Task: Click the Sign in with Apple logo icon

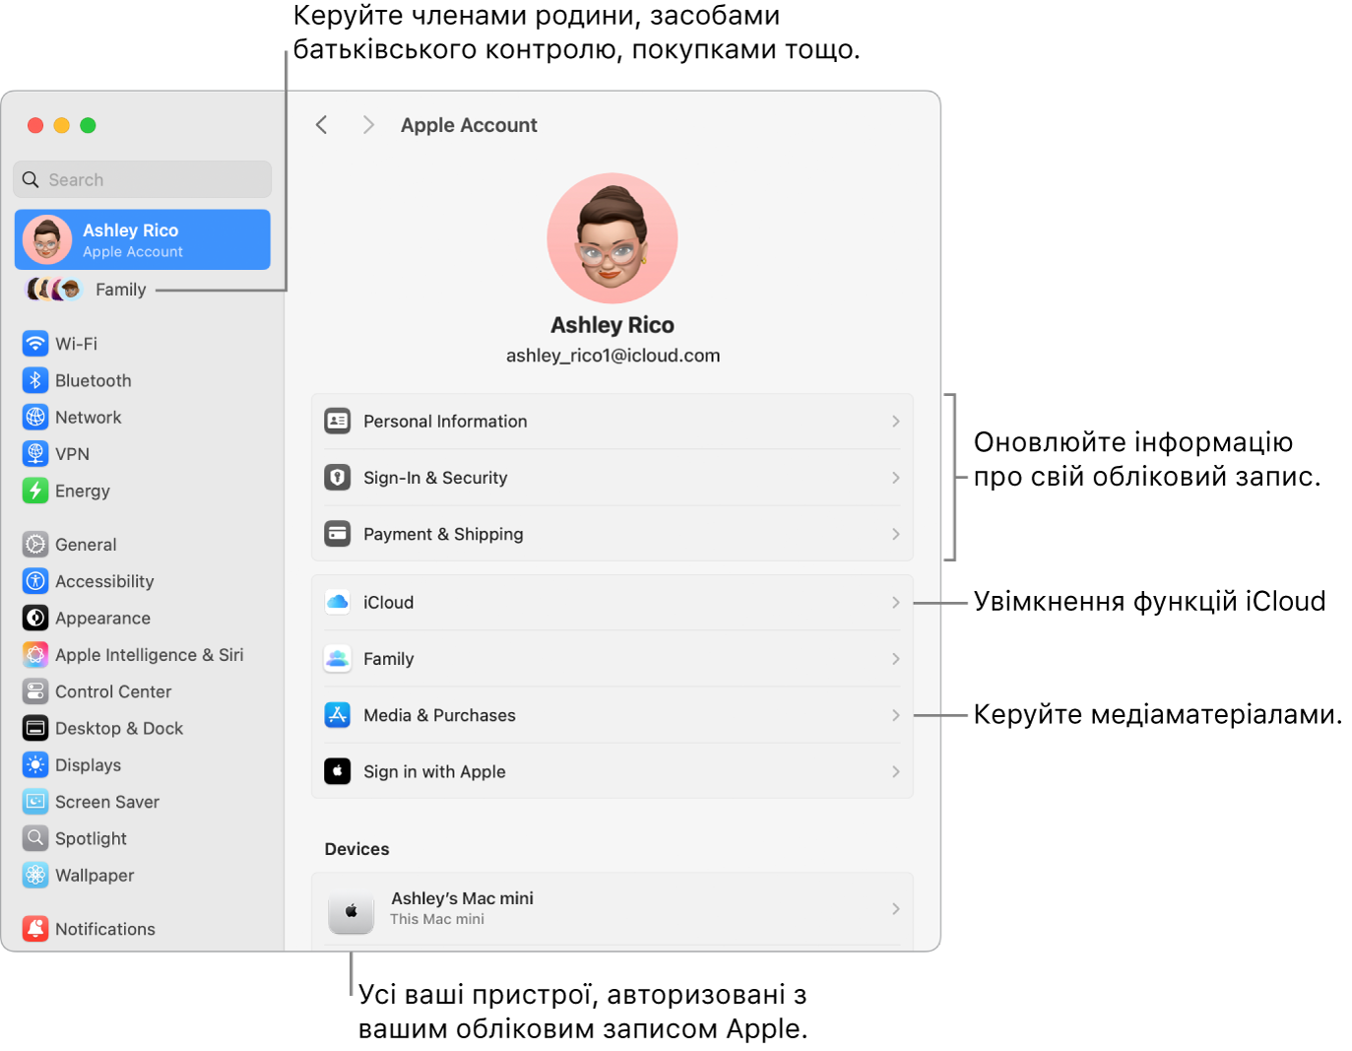Action: point(338,771)
